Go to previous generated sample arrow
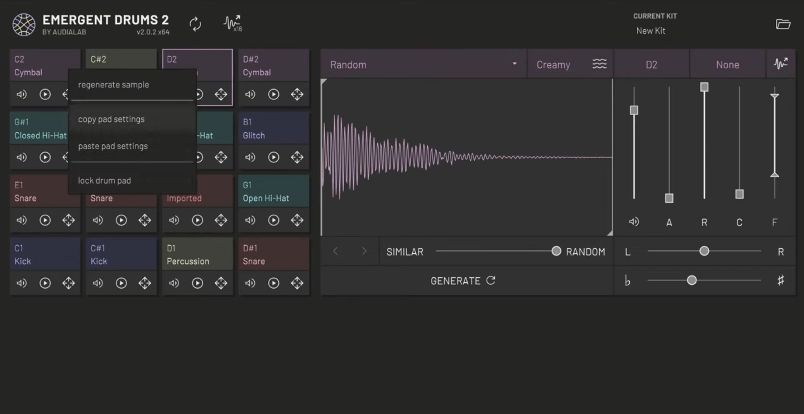 click(335, 251)
